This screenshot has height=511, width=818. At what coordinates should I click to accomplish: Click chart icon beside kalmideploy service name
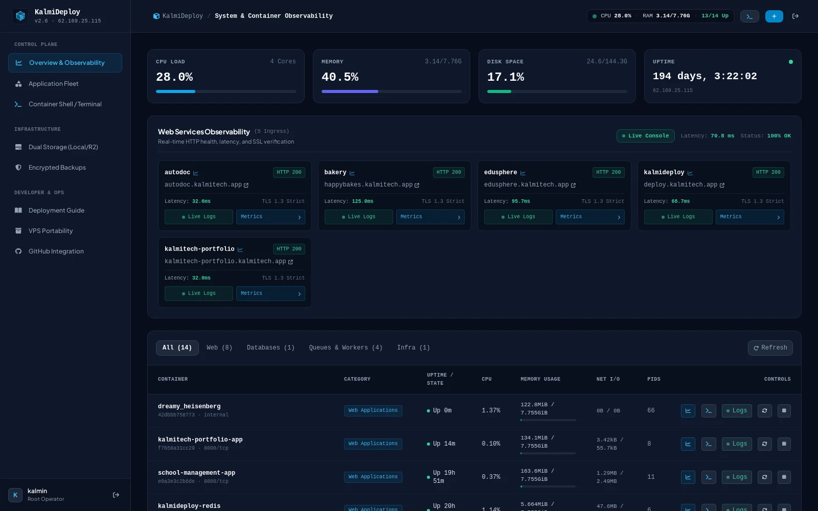pyautogui.click(x=690, y=173)
